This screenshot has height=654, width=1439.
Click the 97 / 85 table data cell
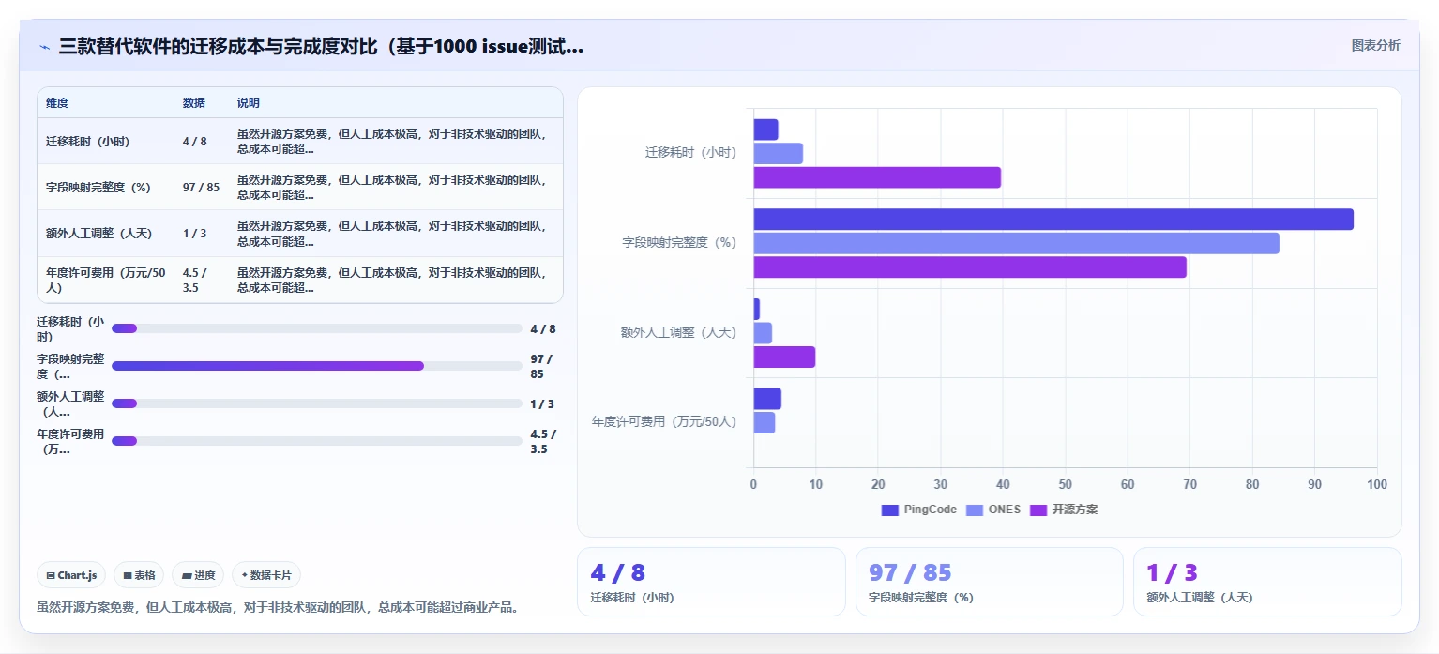pyautogui.click(x=202, y=188)
